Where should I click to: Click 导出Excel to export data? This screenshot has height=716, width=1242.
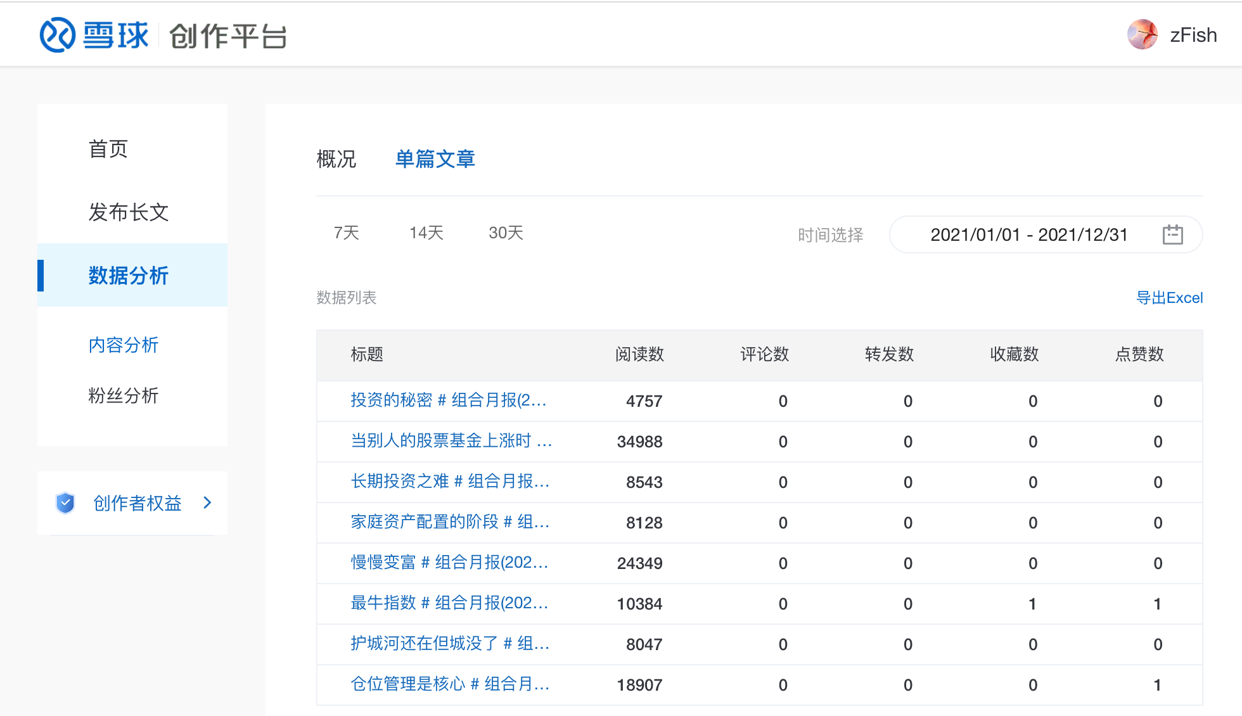[x=1169, y=298]
